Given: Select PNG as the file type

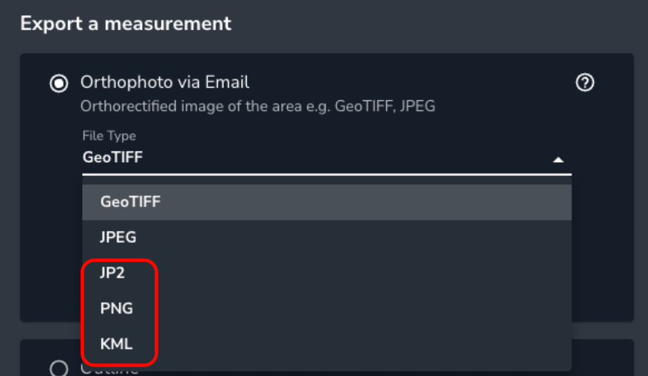Looking at the screenshot, I should coord(326,308).
